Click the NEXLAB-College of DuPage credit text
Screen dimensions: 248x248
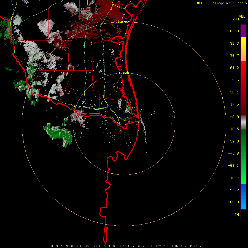[220, 3]
